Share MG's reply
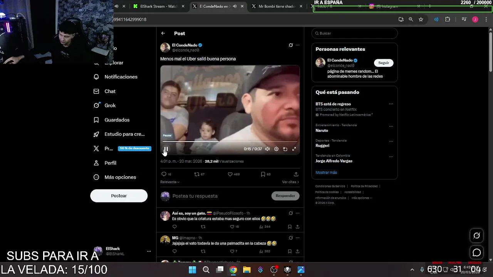The height and width of the screenshot is (277, 493). tap(297, 252)
